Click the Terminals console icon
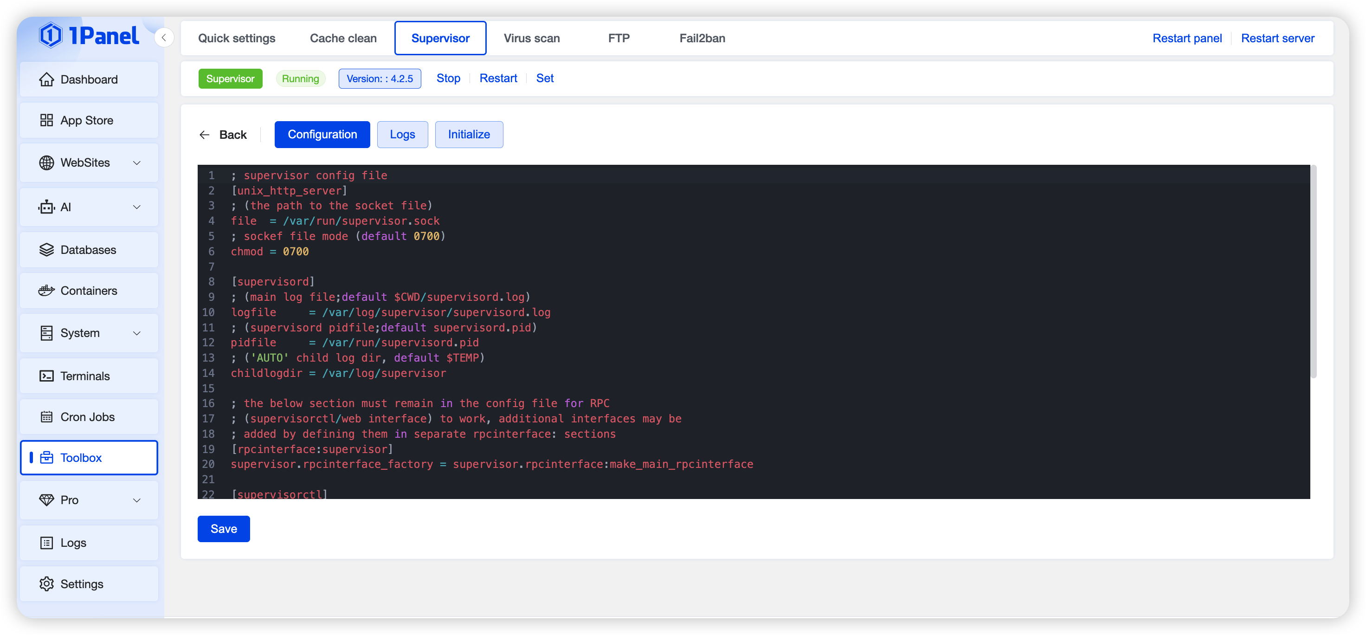This screenshot has height=635, width=1366. [46, 376]
